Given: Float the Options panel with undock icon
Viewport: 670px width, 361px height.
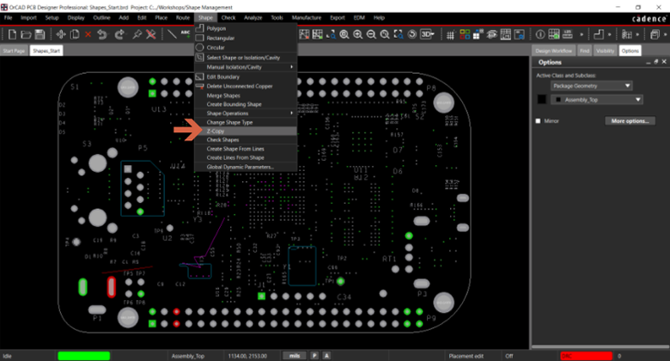Looking at the screenshot, I should [656, 62].
